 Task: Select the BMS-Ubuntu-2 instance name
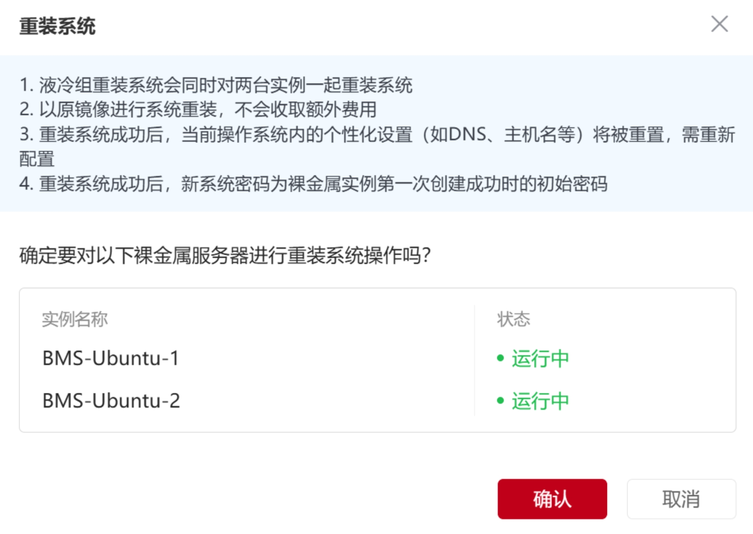[111, 400]
